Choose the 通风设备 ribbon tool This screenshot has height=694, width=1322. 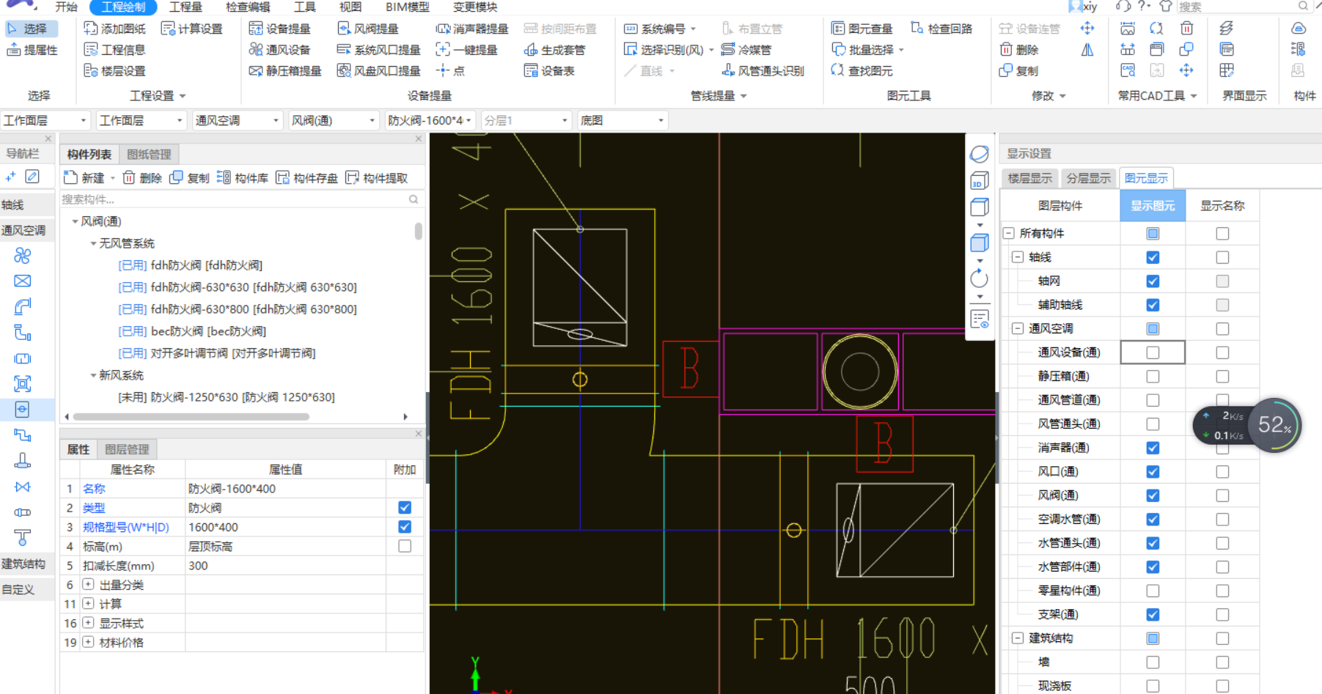[x=279, y=50]
